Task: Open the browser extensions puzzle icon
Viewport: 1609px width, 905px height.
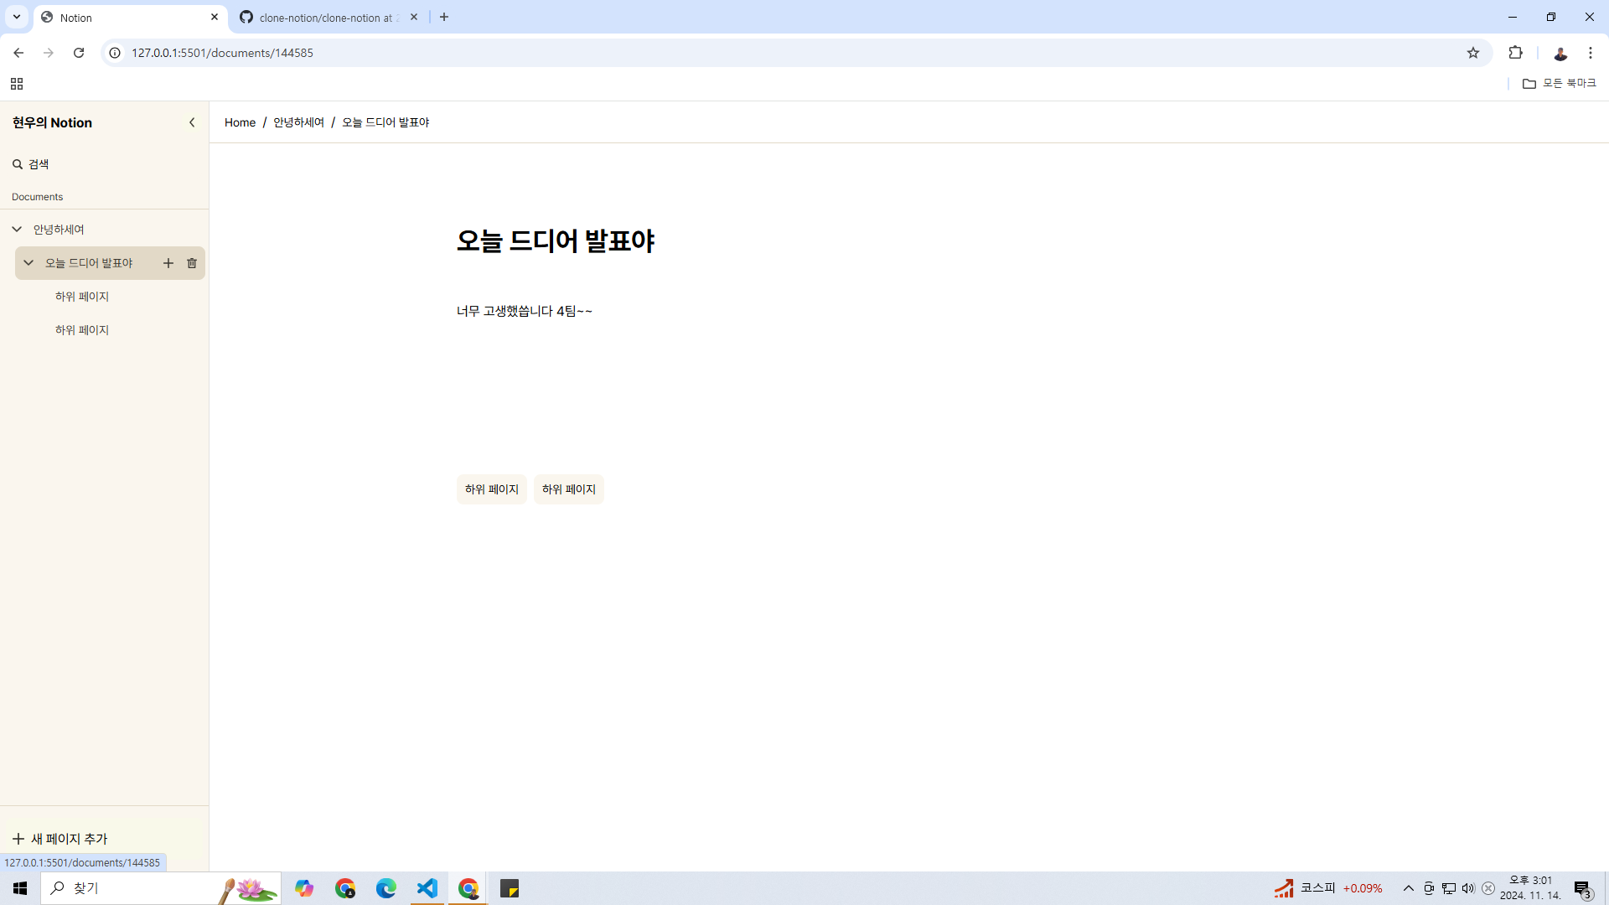Action: tap(1515, 53)
